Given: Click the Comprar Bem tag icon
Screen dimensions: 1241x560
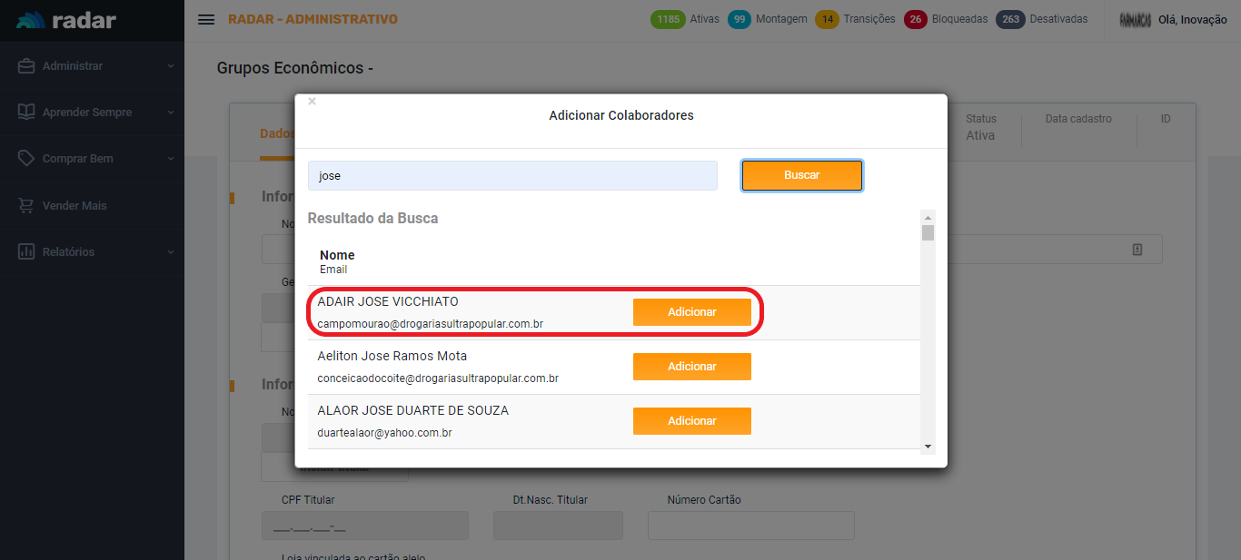Looking at the screenshot, I should click(x=26, y=159).
